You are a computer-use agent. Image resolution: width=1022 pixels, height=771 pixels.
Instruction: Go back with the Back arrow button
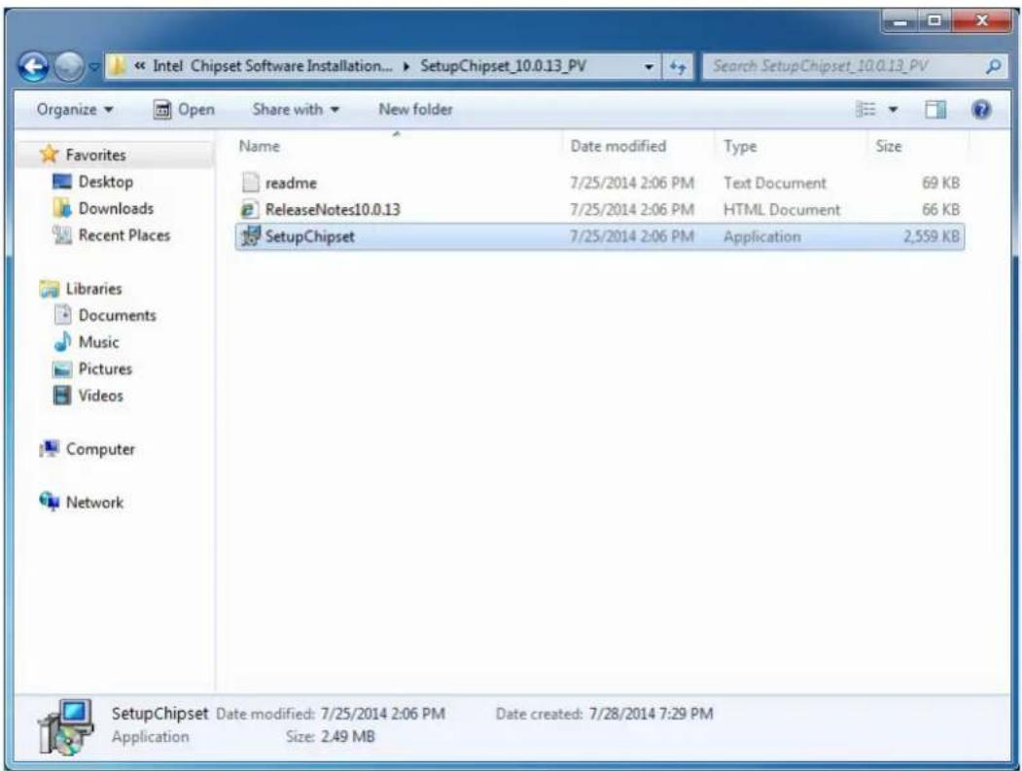tap(34, 66)
